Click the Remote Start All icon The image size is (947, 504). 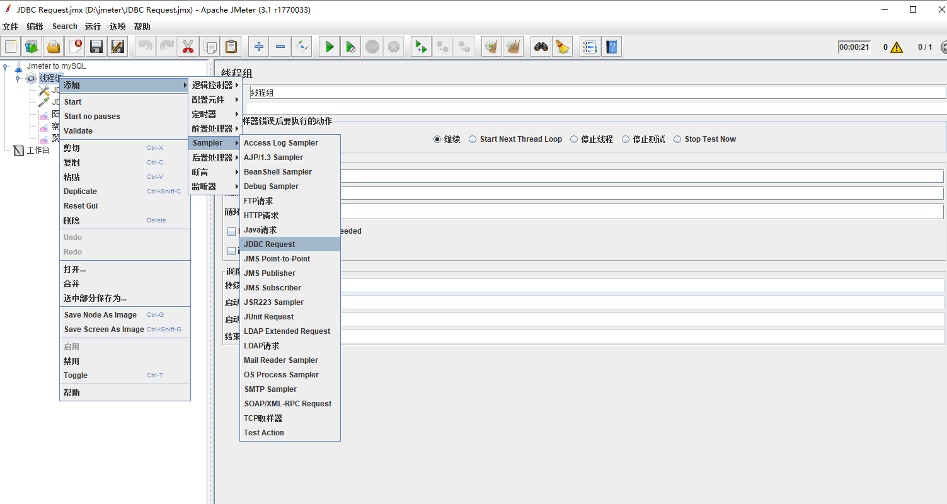pyautogui.click(x=422, y=47)
